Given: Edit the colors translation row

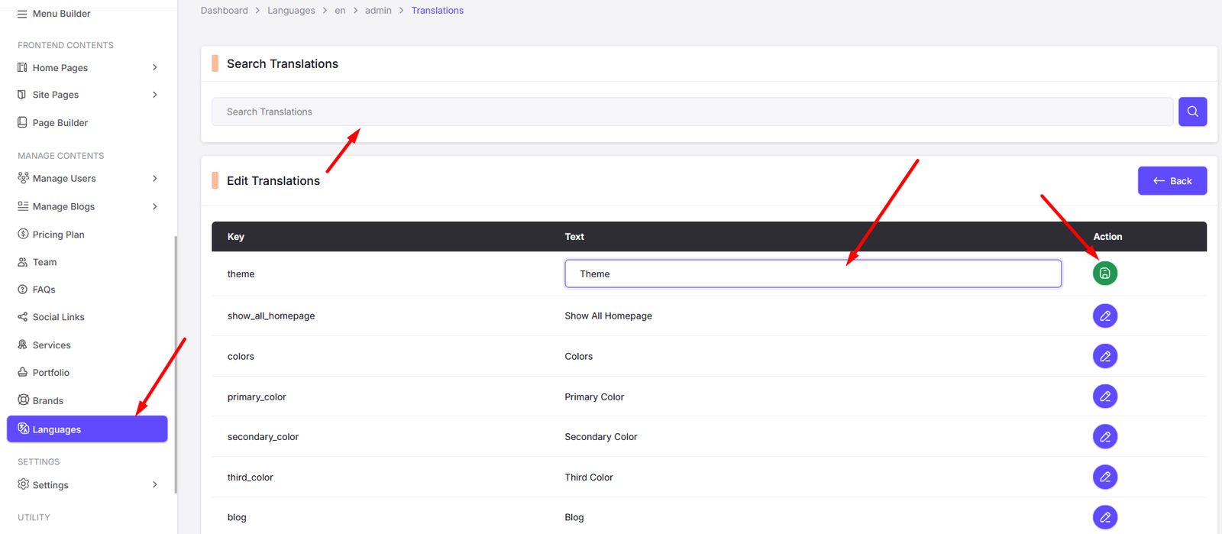Looking at the screenshot, I should click(1104, 356).
